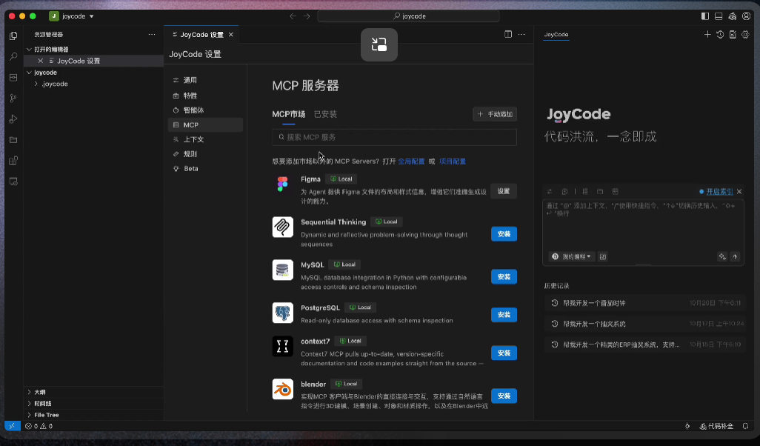Switch to the 已安装 tab
Viewport: 760px width, 446px height.
[325, 114]
